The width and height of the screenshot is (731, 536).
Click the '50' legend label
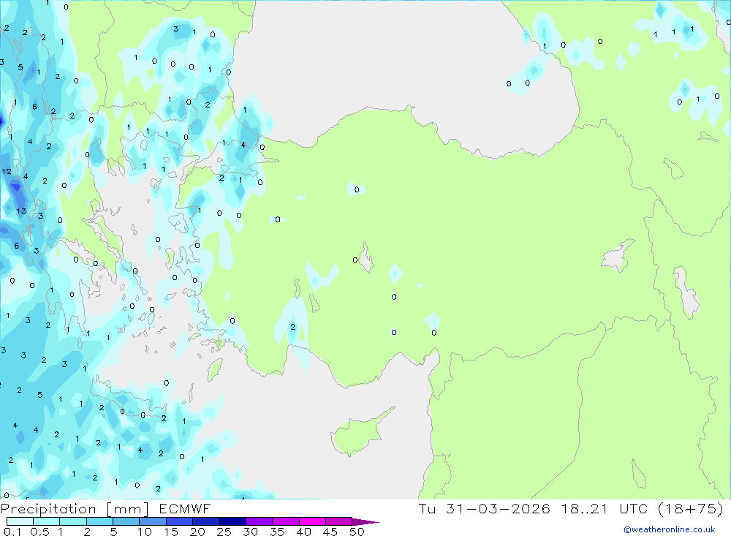357,532
